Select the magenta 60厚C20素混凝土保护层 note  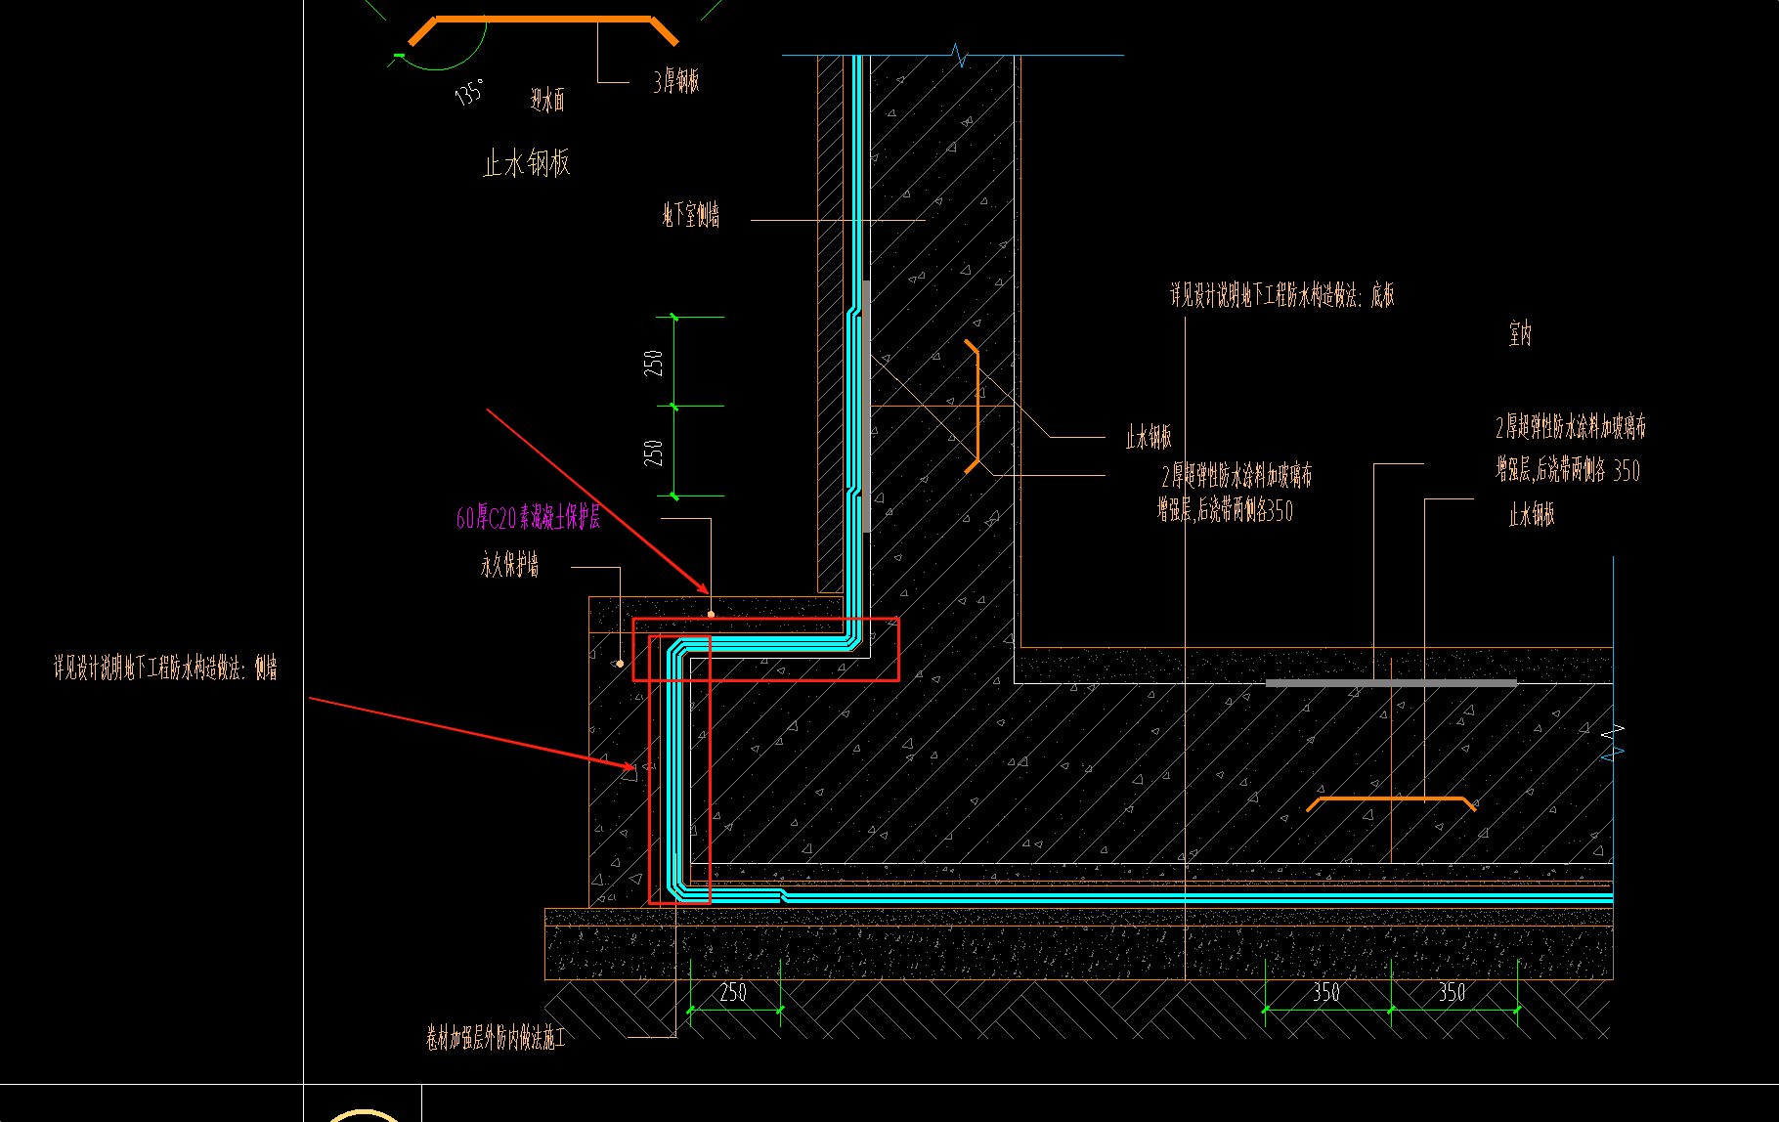[x=528, y=517]
